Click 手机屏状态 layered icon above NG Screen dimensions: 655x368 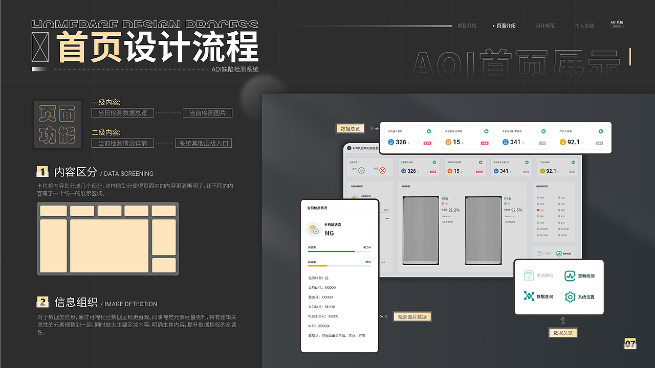pyautogui.click(x=314, y=229)
